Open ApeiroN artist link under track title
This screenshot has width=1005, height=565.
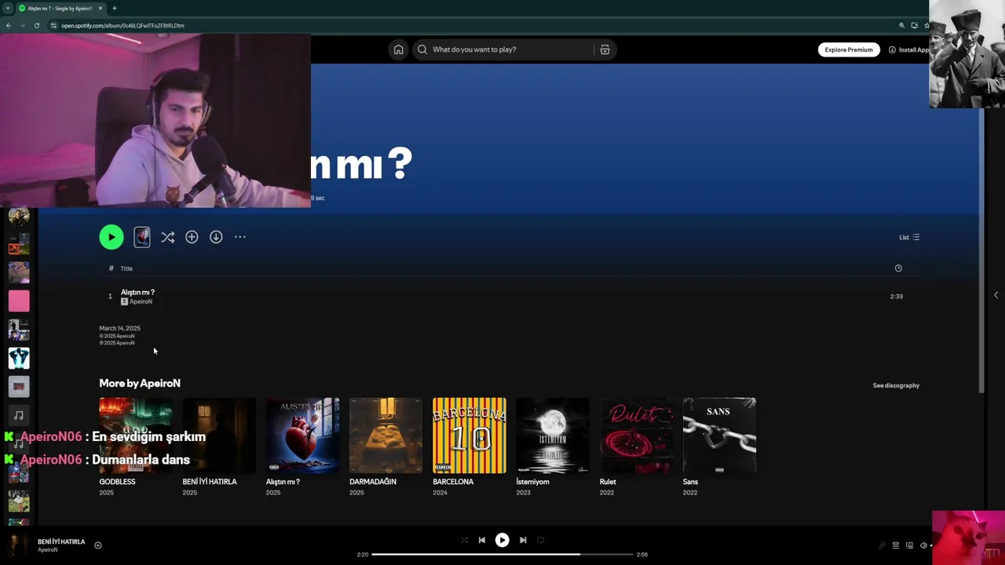141,301
